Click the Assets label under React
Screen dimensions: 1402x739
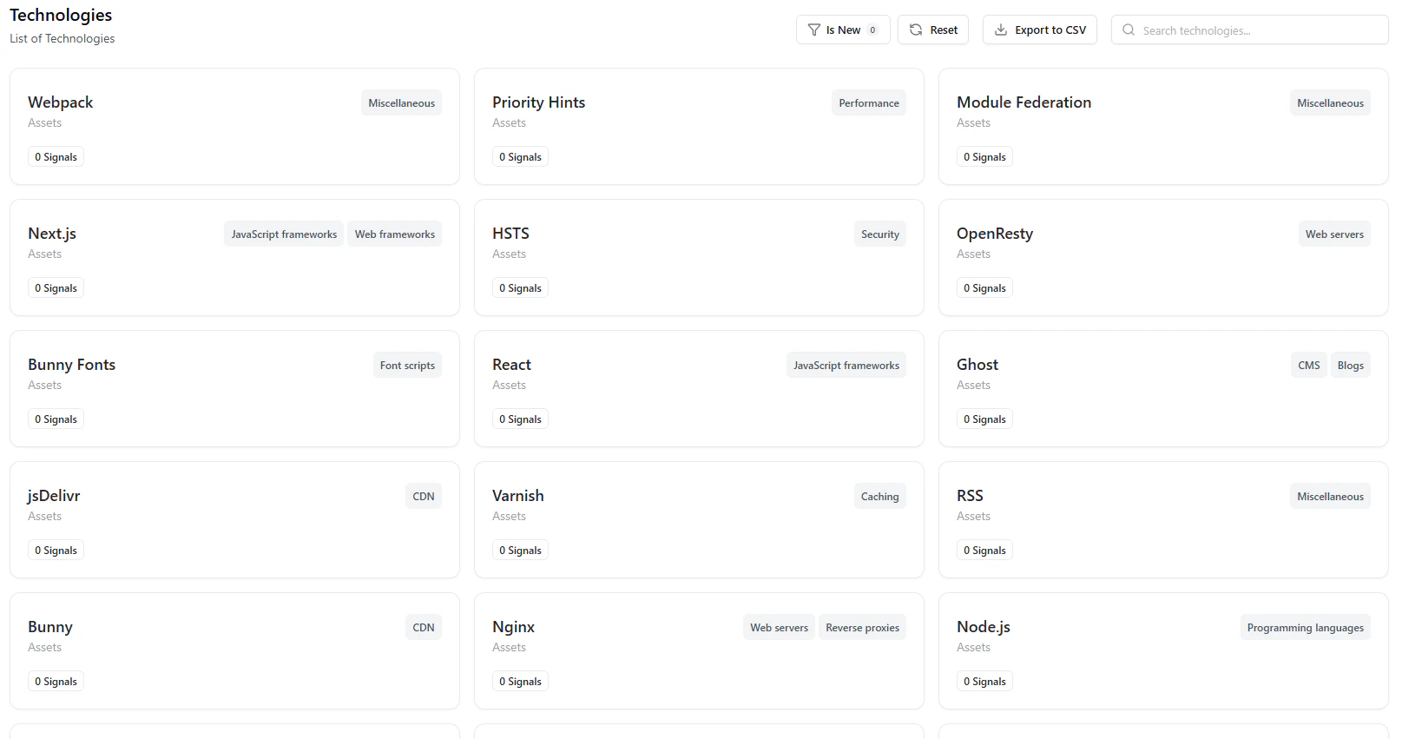point(509,385)
